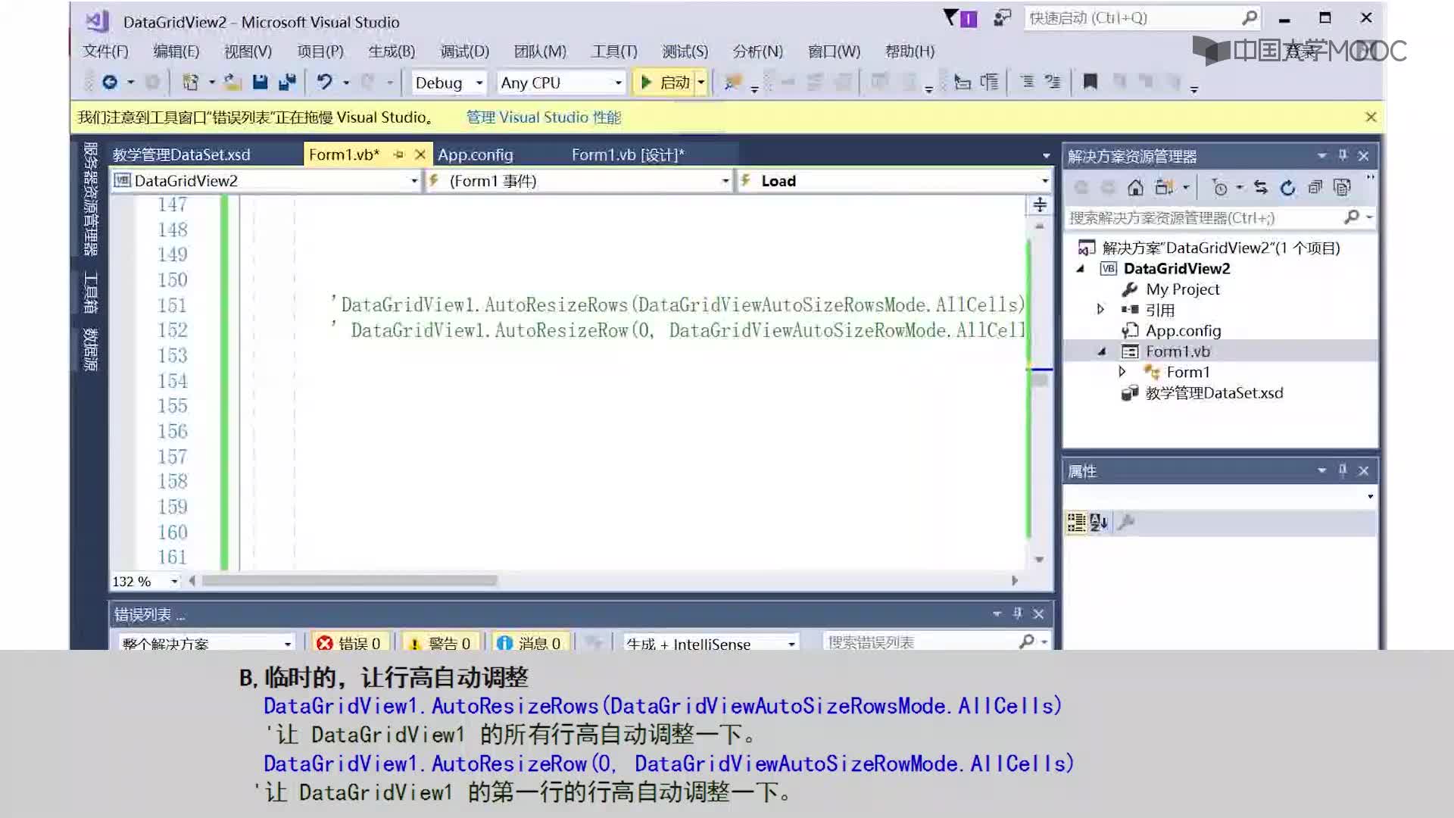Click Categorized view icon in Properties panel
Image resolution: width=1454 pixels, height=818 pixels.
[1076, 522]
